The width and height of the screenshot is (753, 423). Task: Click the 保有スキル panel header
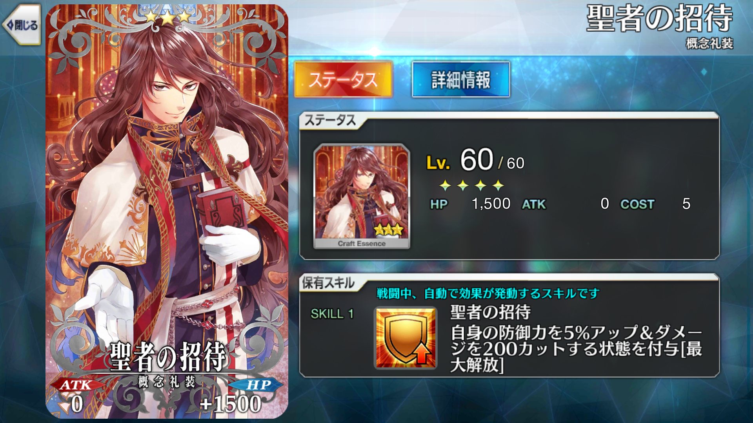(328, 283)
